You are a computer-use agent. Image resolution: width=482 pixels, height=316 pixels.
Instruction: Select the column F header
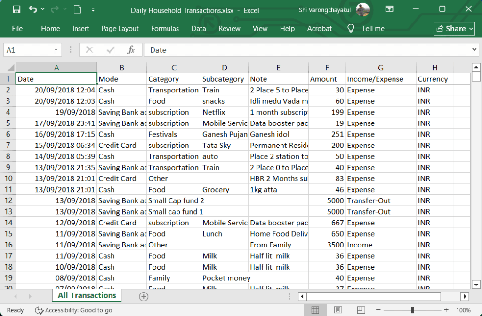tap(327, 68)
